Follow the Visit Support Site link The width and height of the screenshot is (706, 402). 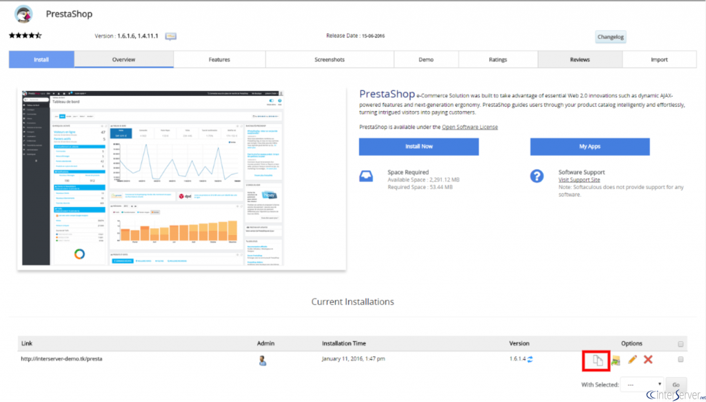pos(579,179)
